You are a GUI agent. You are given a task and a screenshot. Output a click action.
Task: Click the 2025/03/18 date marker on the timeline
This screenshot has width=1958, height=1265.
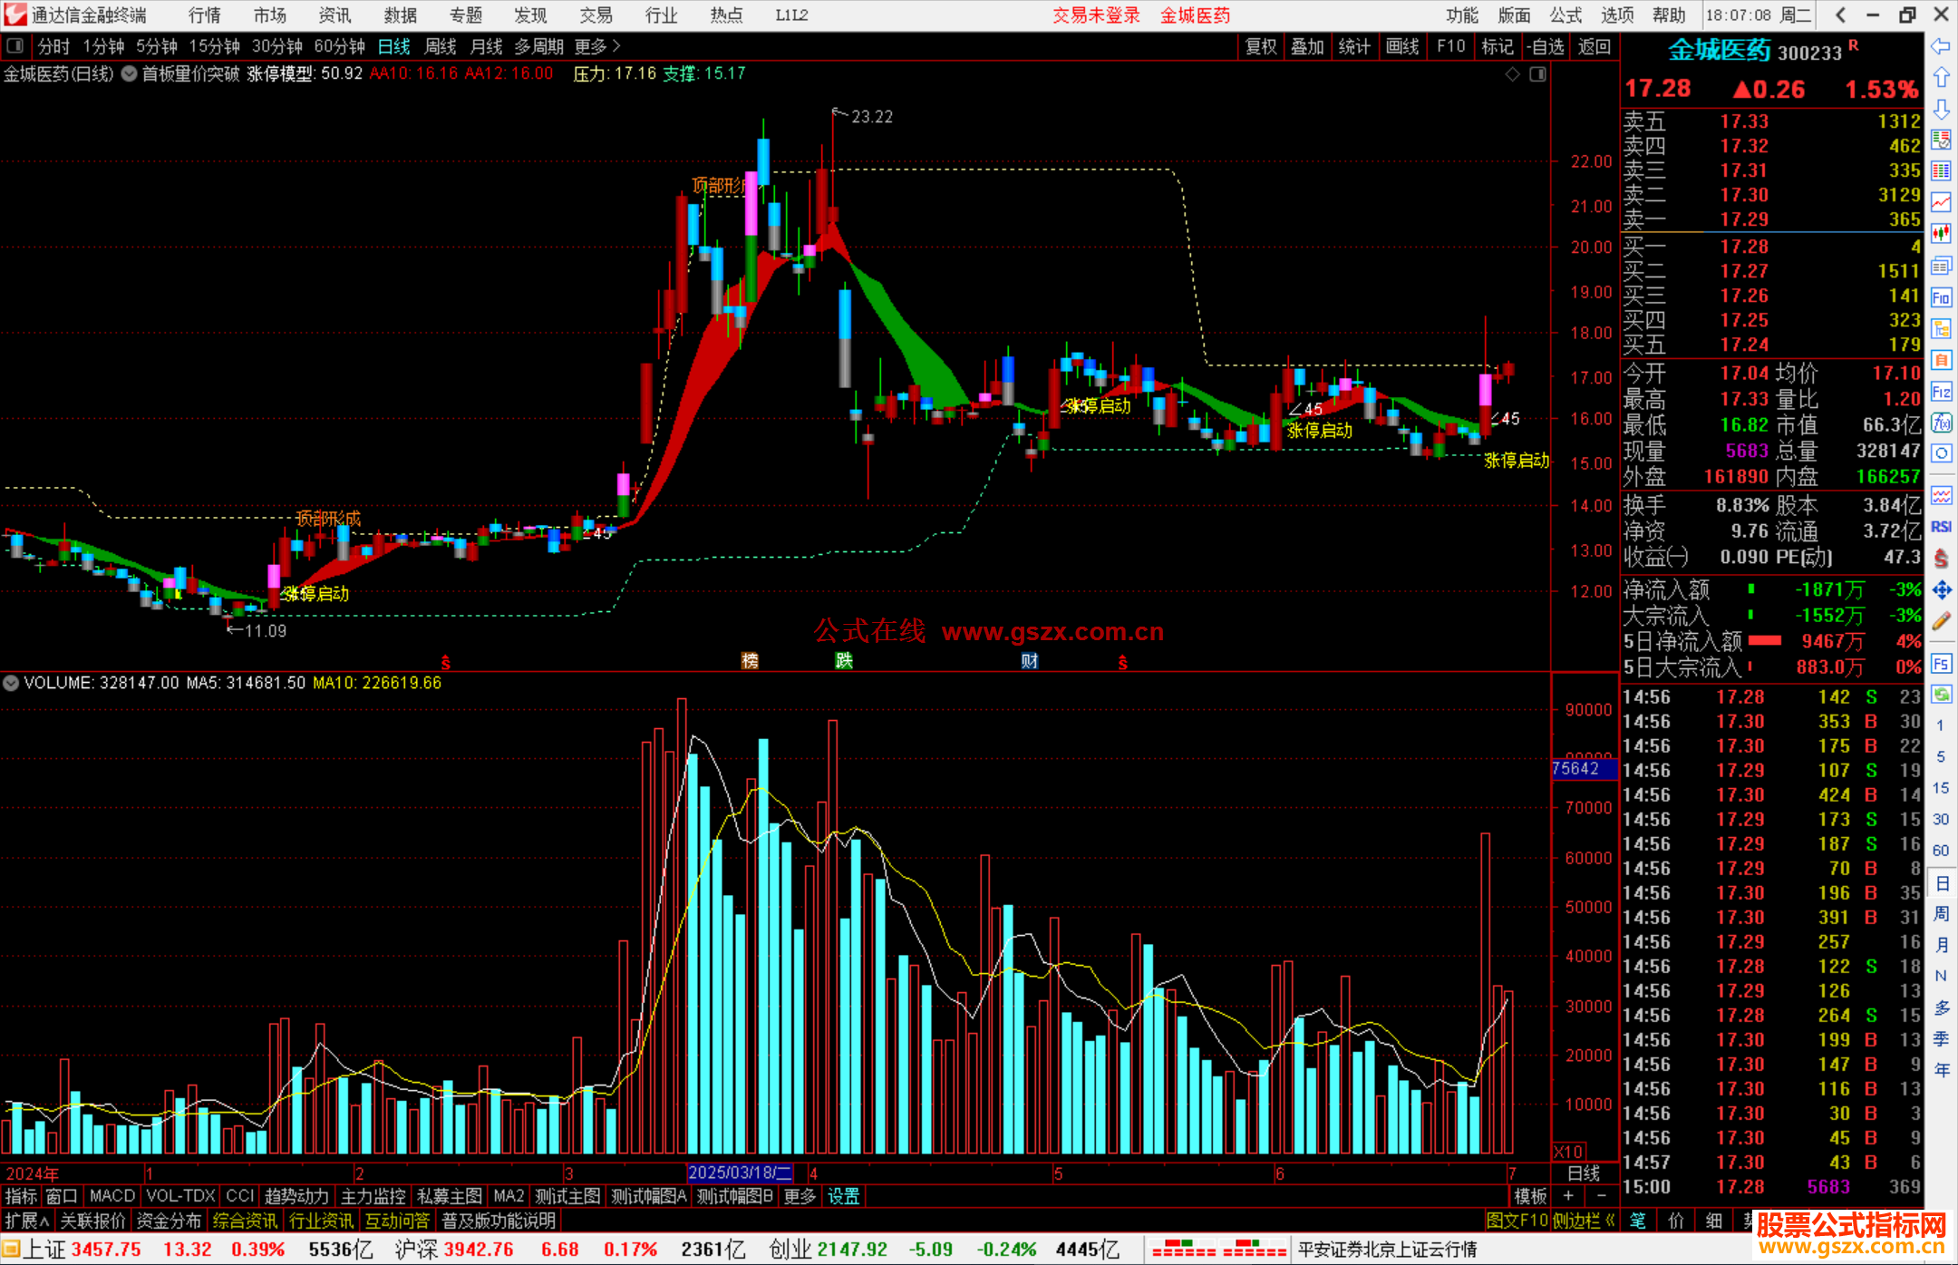[740, 1173]
